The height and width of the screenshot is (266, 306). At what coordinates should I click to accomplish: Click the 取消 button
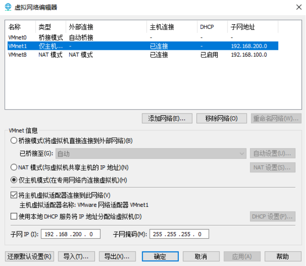pyautogui.click(x=201, y=256)
